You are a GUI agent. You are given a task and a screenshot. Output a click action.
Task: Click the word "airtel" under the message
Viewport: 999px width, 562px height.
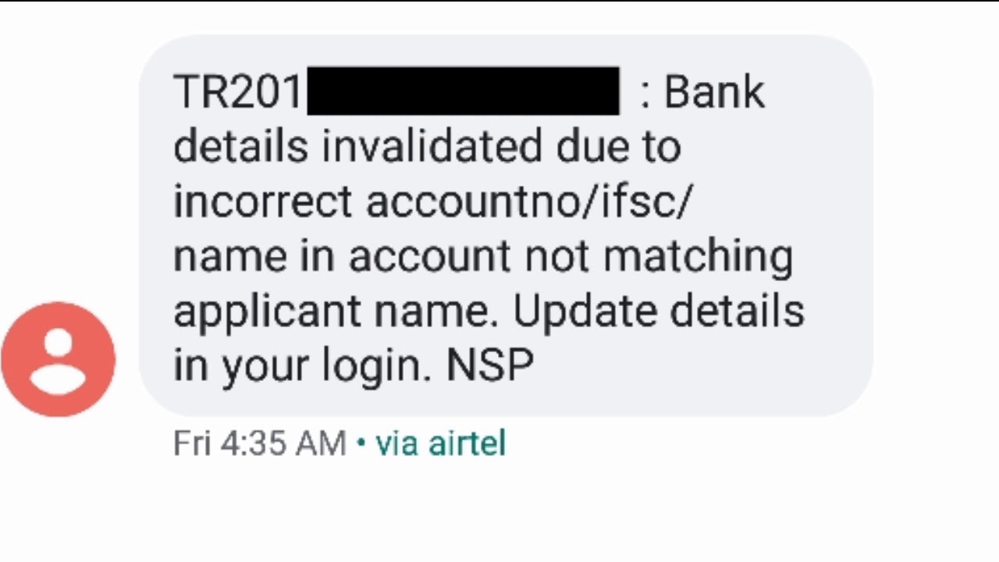pos(470,443)
